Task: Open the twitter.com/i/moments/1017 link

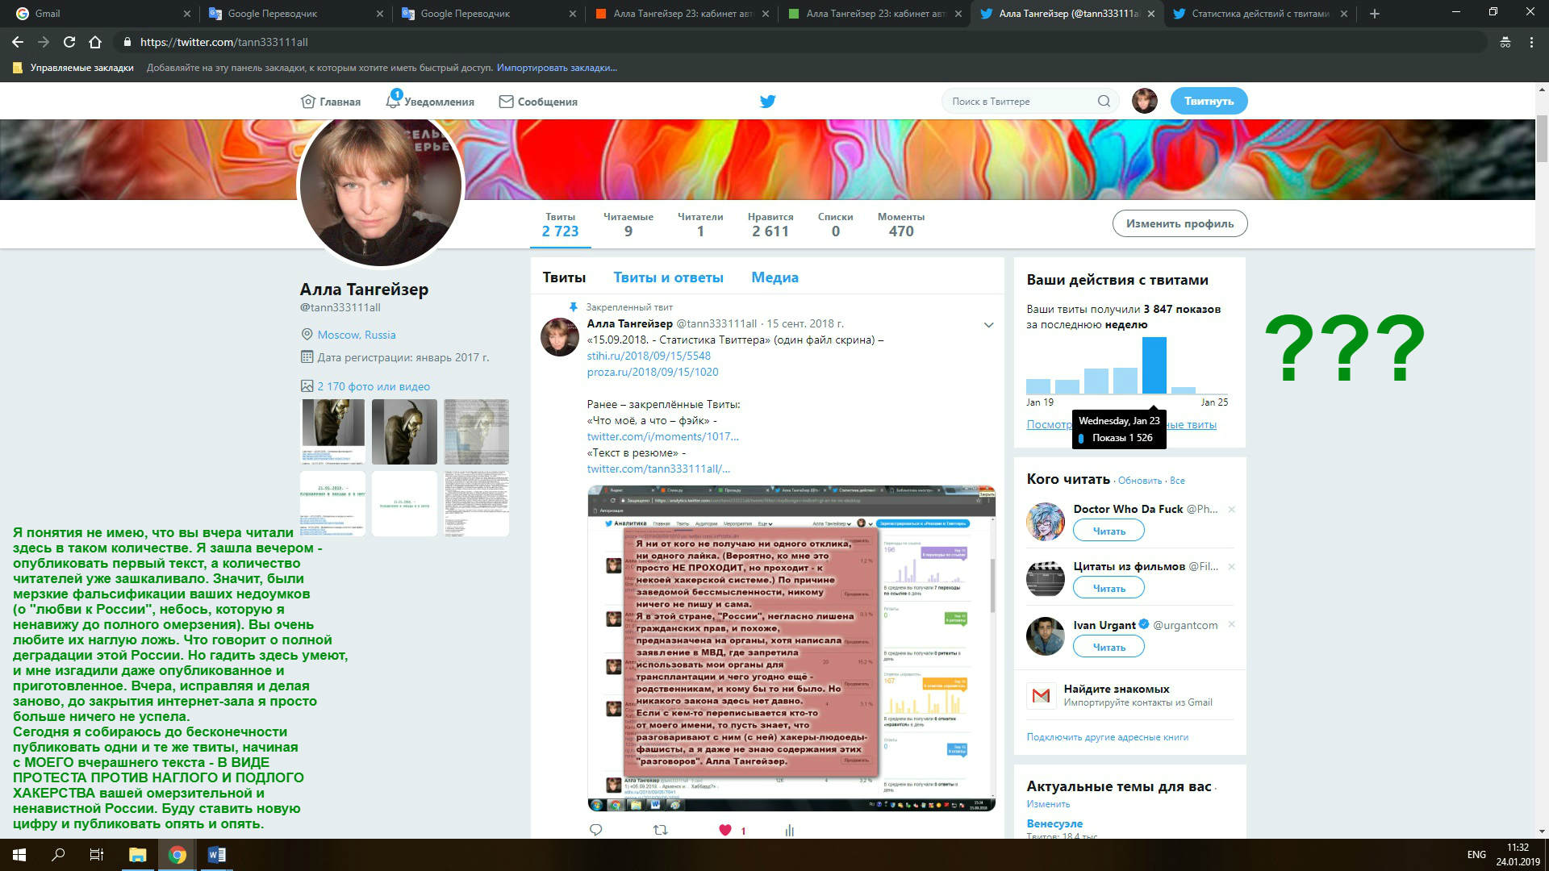Action: [x=662, y=436]
